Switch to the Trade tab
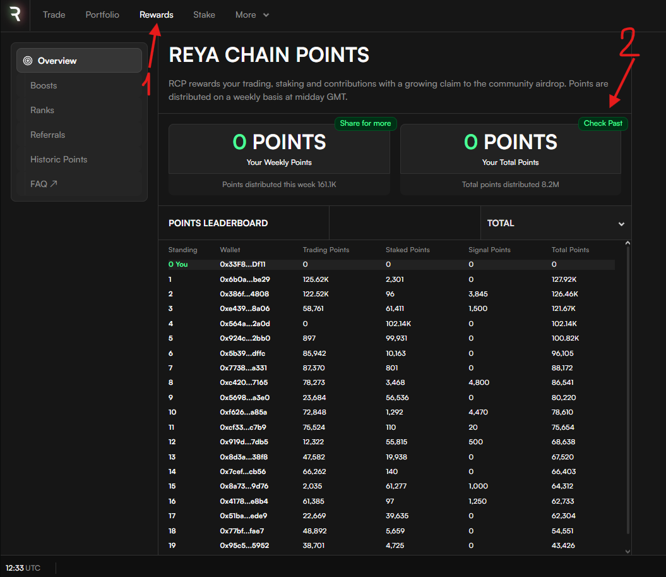The image size is (666, 577). [54, 15]
